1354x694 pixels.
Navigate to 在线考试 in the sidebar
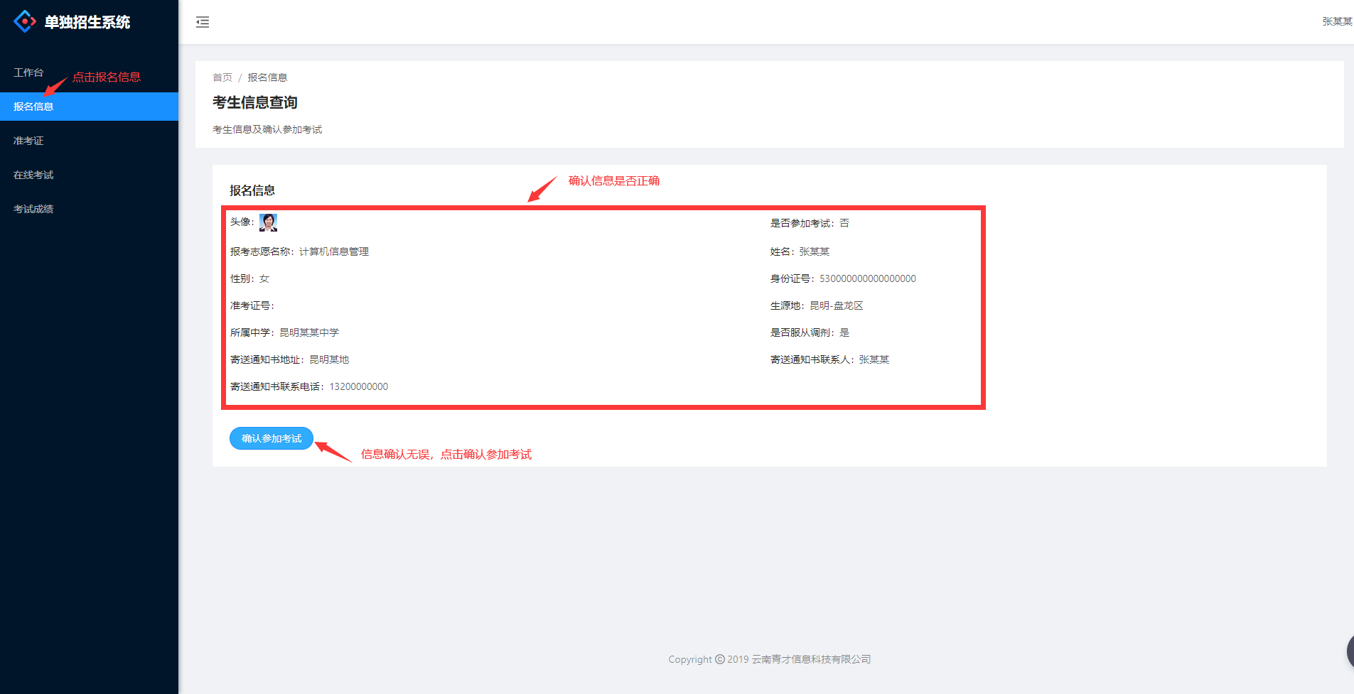pyautogui.click(x=33, y=175)
